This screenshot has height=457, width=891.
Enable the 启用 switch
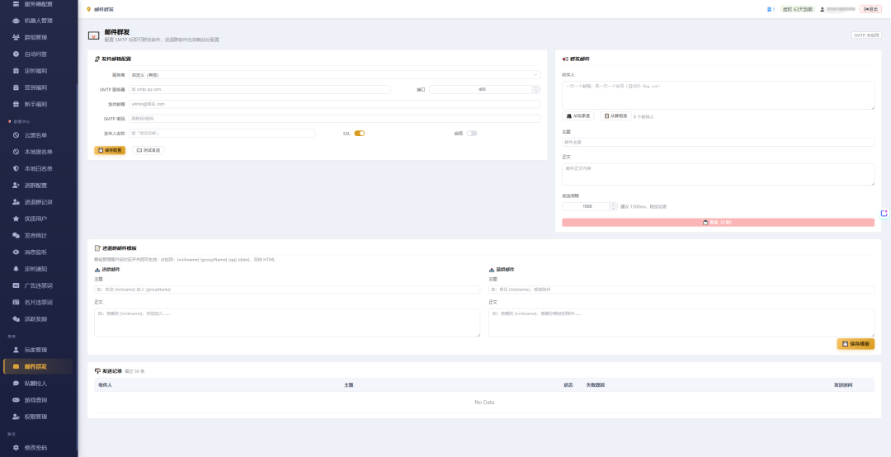coord(472,134)
